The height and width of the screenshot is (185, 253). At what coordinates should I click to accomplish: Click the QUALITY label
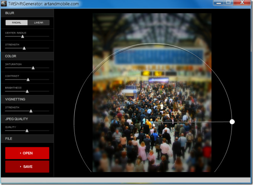point(11,127)
